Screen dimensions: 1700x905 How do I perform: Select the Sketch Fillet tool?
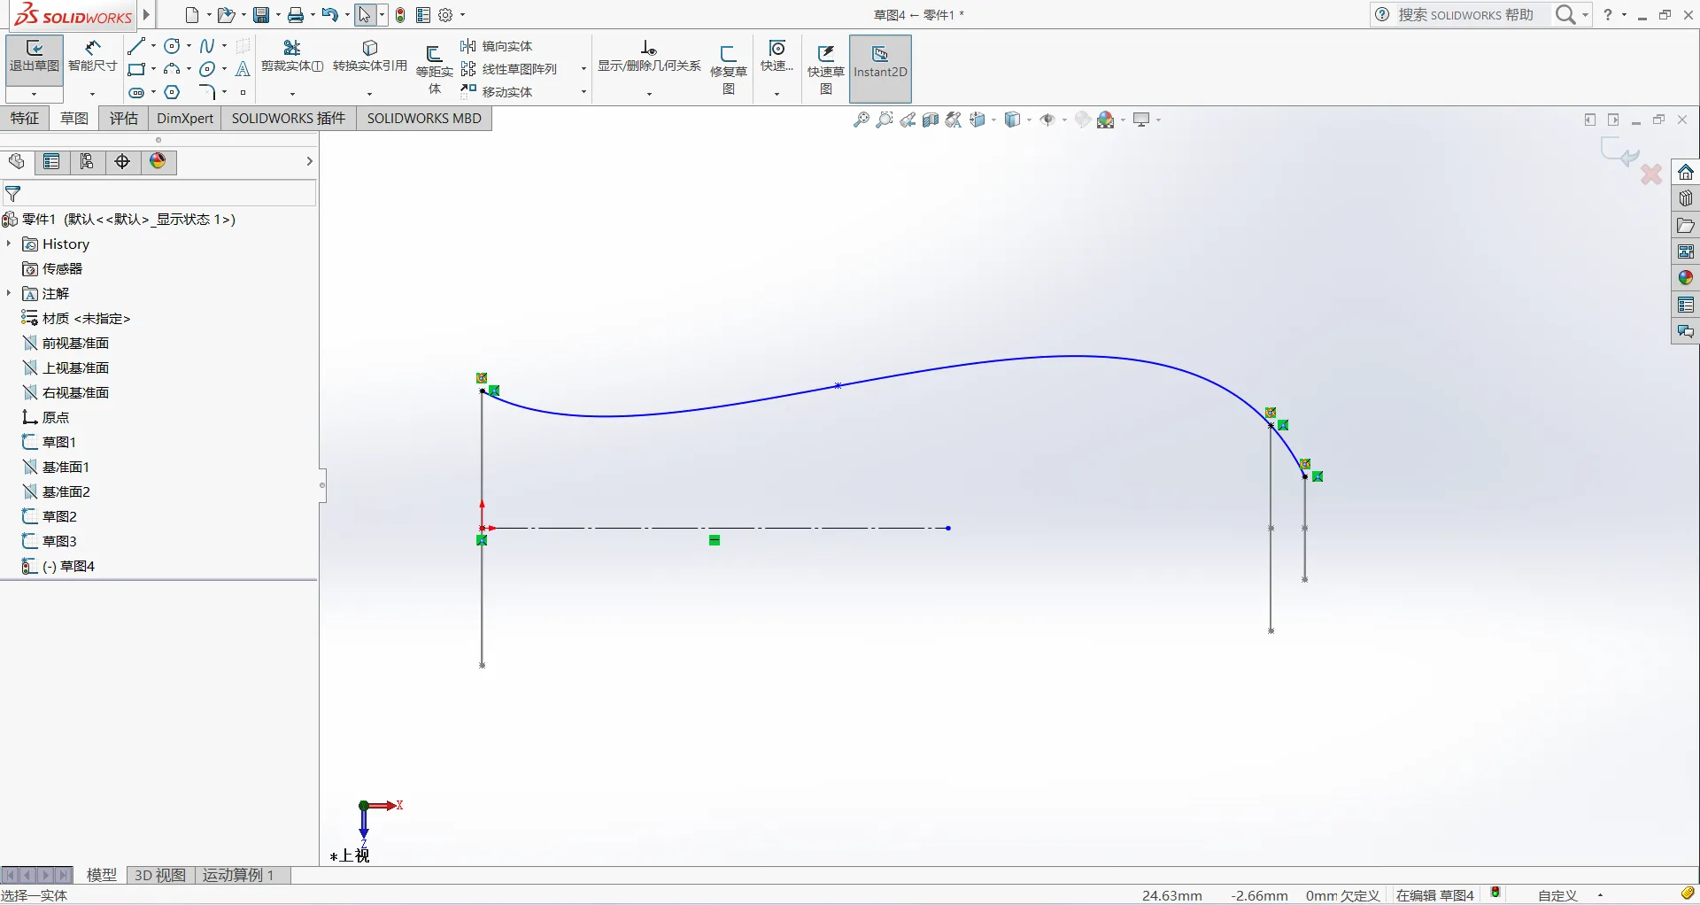[207, 92]
